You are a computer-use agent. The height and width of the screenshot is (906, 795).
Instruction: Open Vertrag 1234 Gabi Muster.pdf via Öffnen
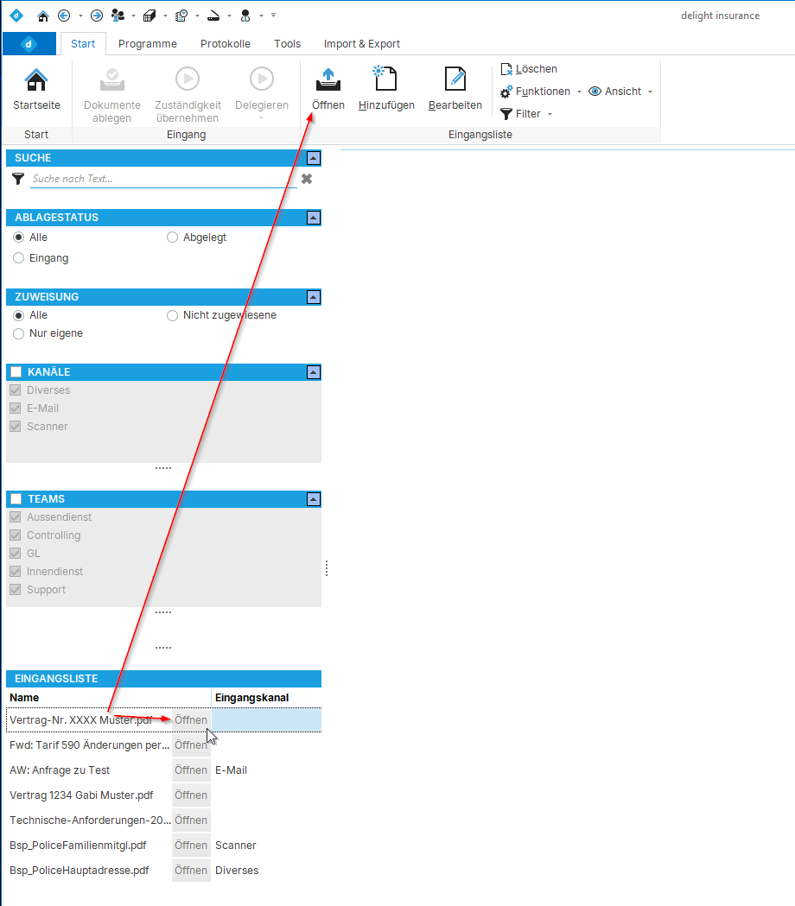coord(190,795)
